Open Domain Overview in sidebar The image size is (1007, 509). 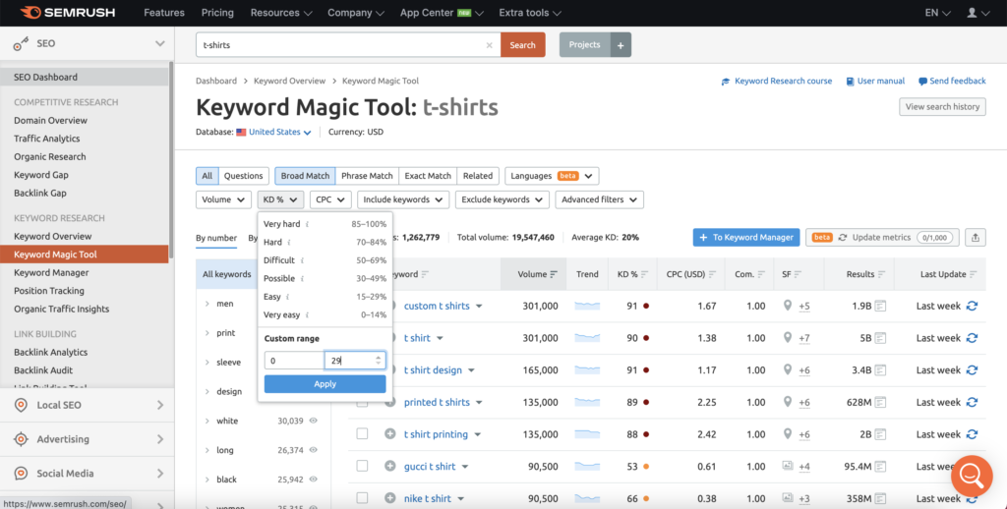coord(51,120)
